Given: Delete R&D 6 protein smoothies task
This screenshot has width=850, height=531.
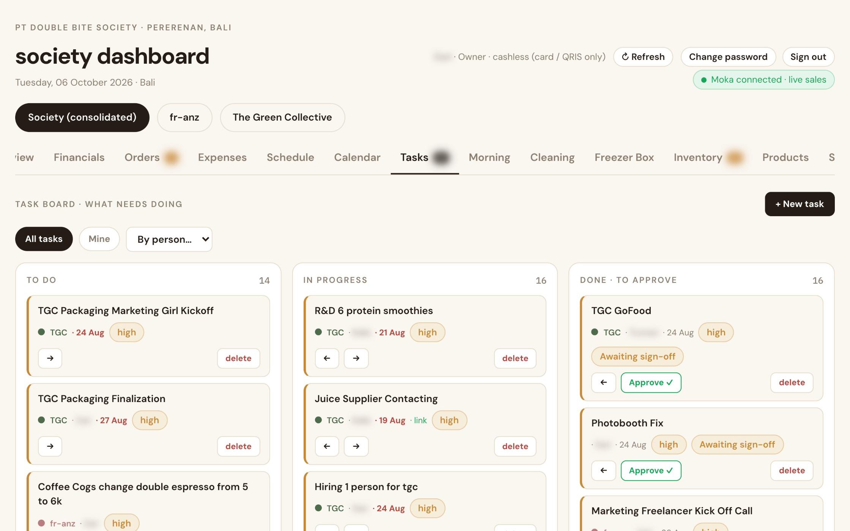Looking at the screenshot, I should (x=515, y=358).
